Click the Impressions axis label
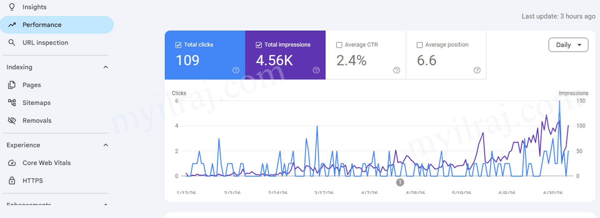 click(573, 93)
